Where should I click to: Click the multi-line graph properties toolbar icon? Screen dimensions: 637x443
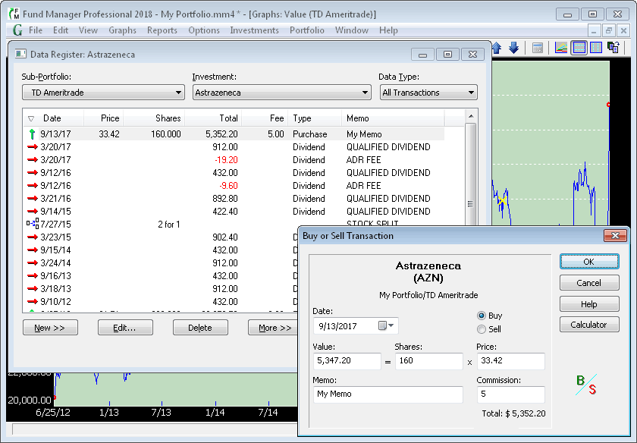click(x=561, y=48)
